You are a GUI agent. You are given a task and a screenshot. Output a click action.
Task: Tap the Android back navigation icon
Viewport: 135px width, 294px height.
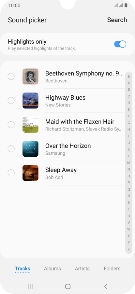tap(106, 286)
